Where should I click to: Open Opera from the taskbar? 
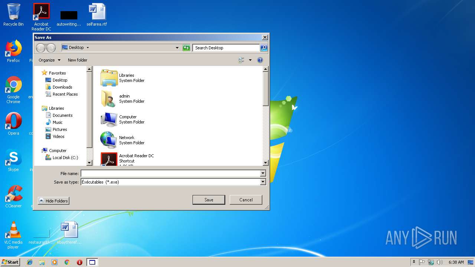(79, 262)
